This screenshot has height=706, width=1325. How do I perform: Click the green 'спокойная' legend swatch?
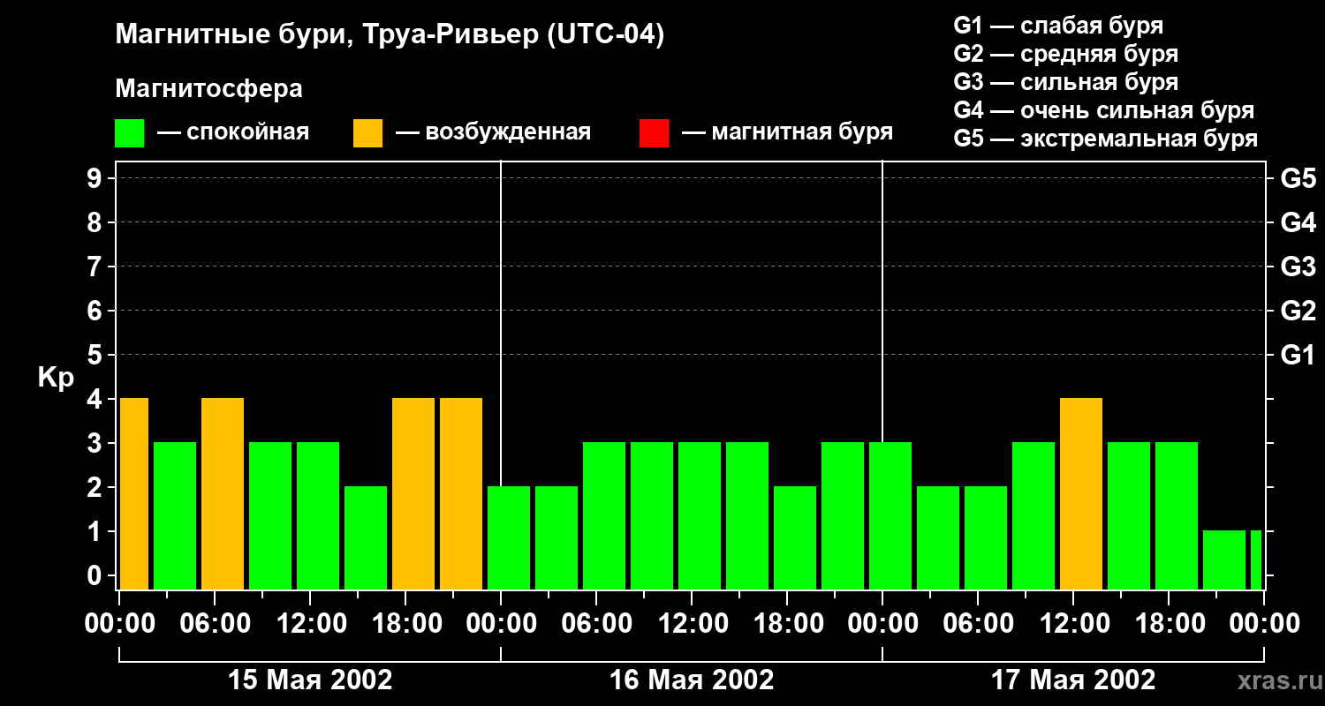[x=129, y=133]
